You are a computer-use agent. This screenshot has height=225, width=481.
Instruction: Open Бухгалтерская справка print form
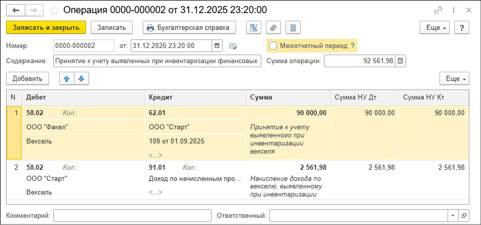point(189,28)
